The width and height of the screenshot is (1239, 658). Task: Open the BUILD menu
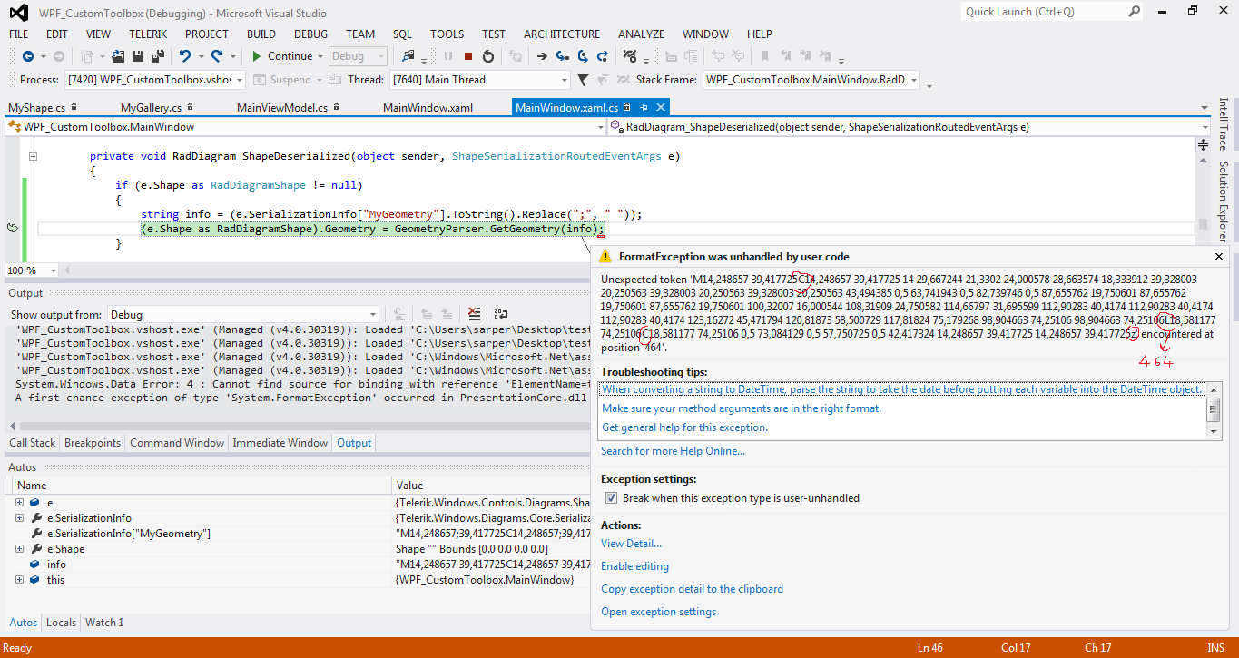[261, 34]
